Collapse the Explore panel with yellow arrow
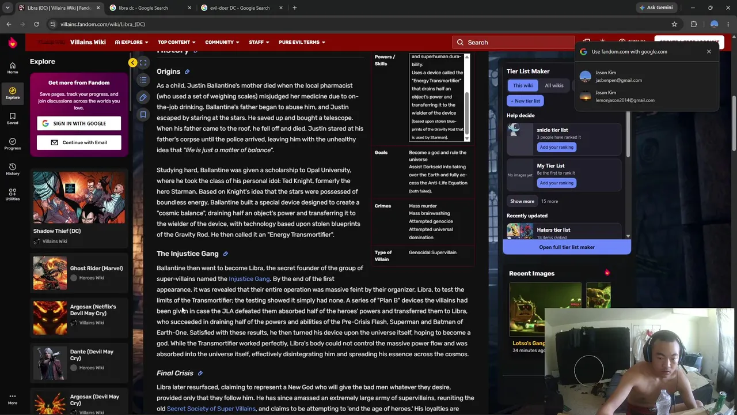The image size is (737, 415). 132,62
